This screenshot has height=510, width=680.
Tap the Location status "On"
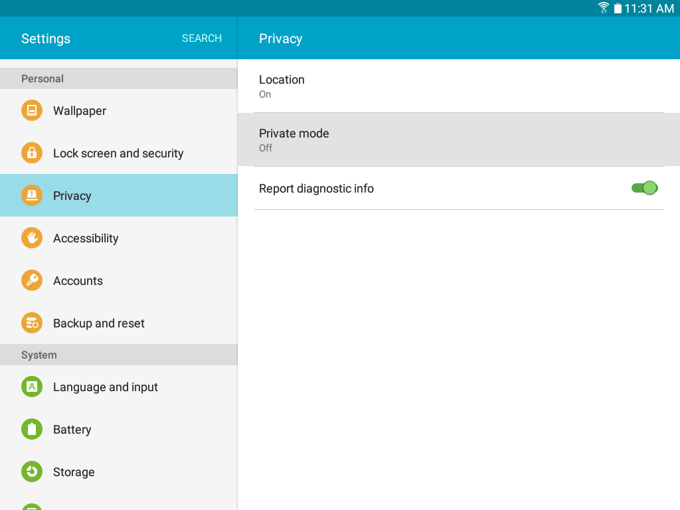pyautogui.click(x=265, y=94)
